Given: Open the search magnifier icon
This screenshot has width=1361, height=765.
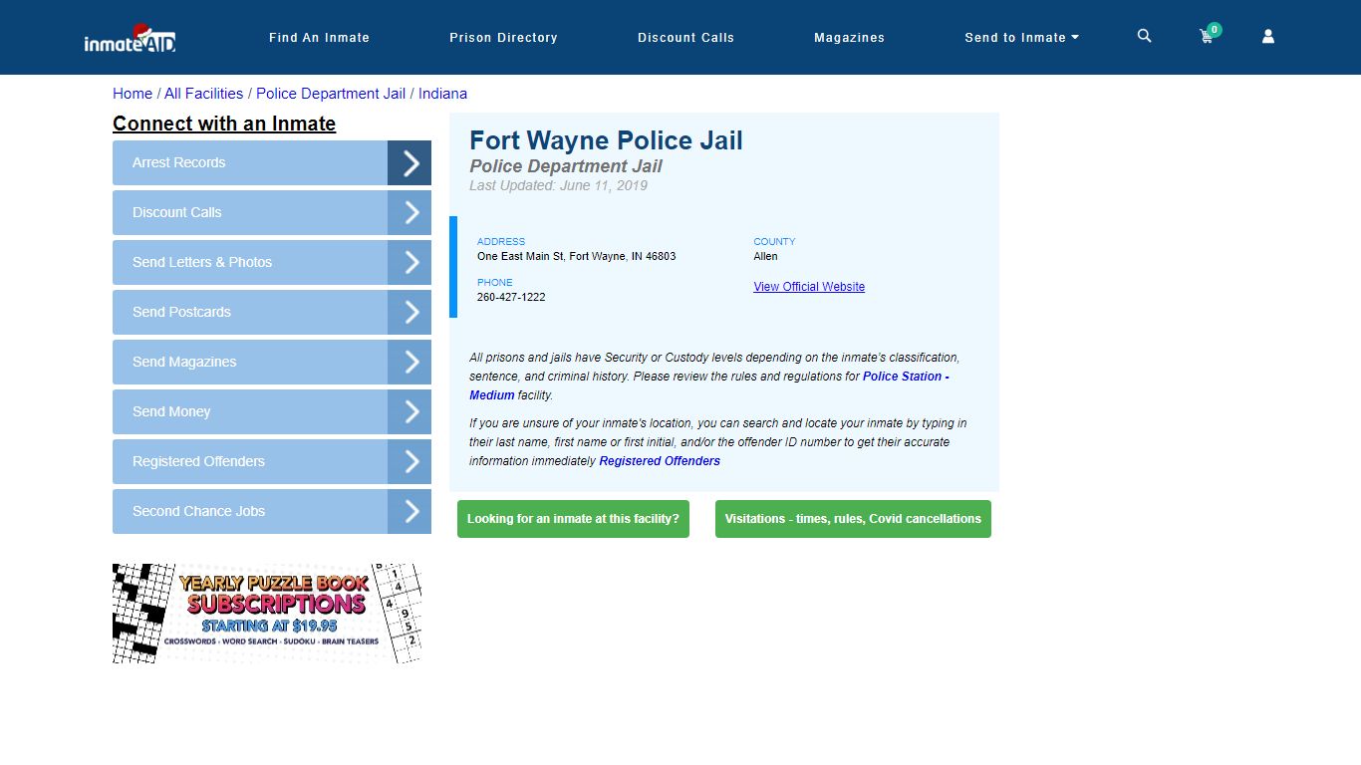Looking at the screenshot, I should [1144, 36].
